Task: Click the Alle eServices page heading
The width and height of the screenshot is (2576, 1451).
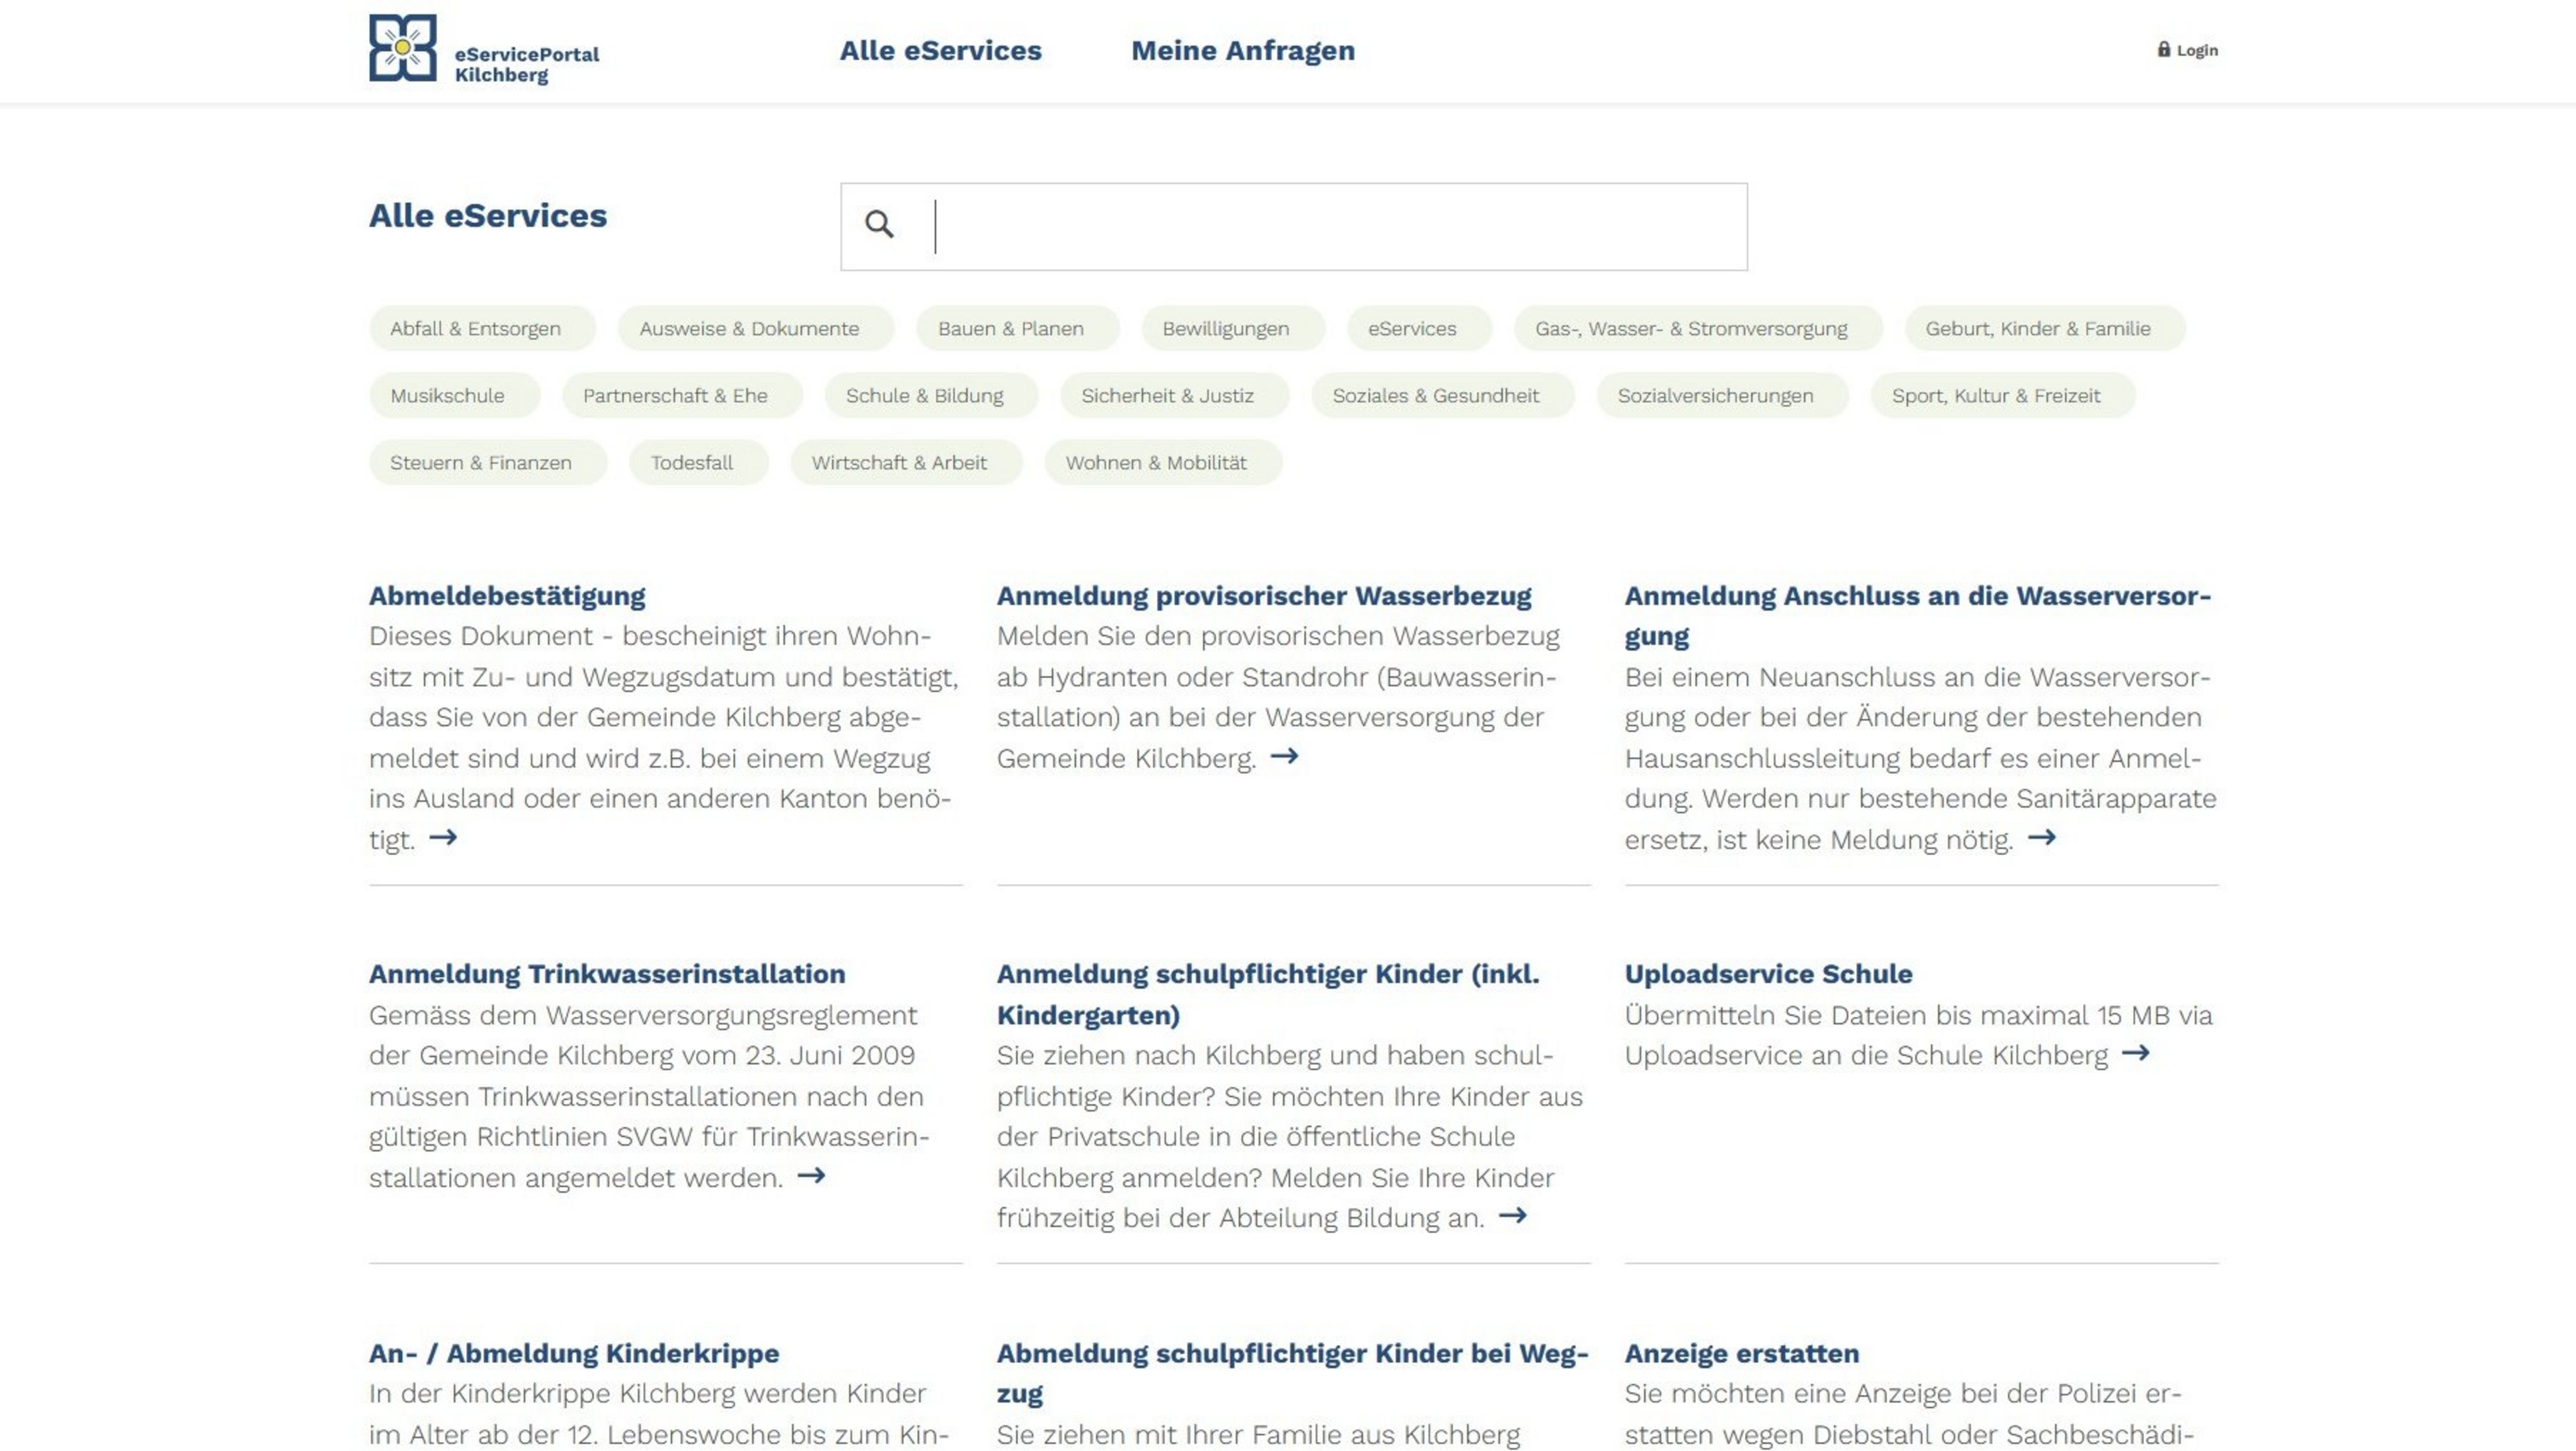Action: [488, 216]
